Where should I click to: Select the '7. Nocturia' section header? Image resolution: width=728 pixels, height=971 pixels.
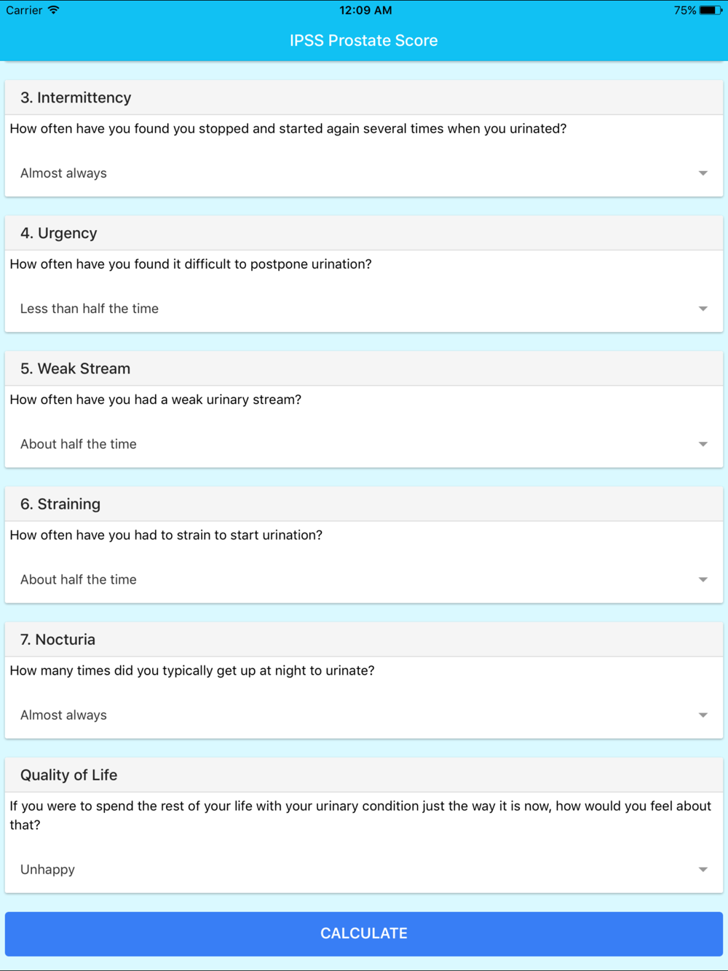click(364, 639)
